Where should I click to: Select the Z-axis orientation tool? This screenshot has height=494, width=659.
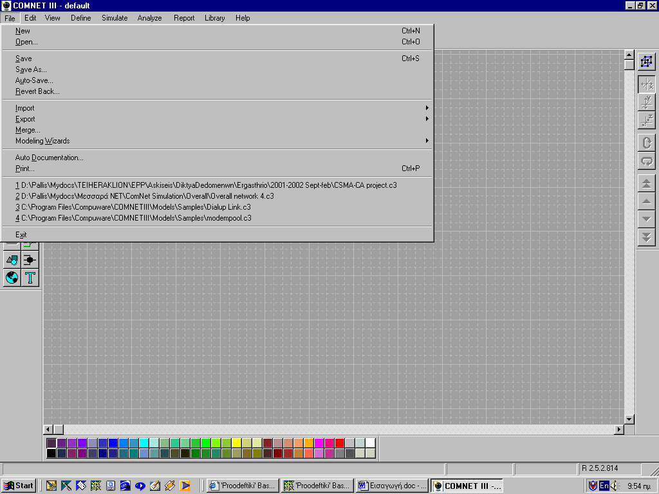point(646,120)
